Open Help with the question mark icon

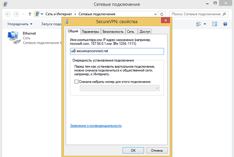coord(225,24)
